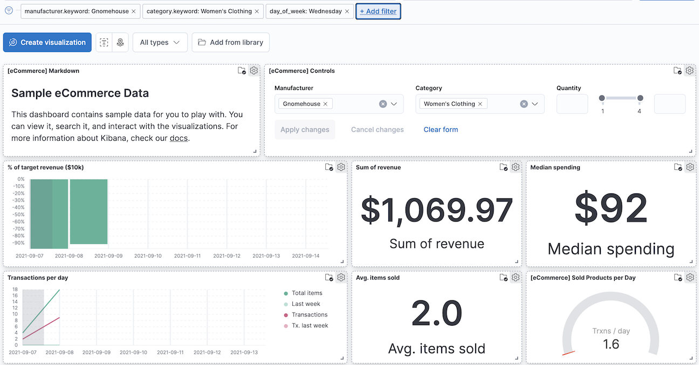699x365 pixels.
Task: Click the saved-to-library folder icon on Median spending panel
Action: [677, 167]
